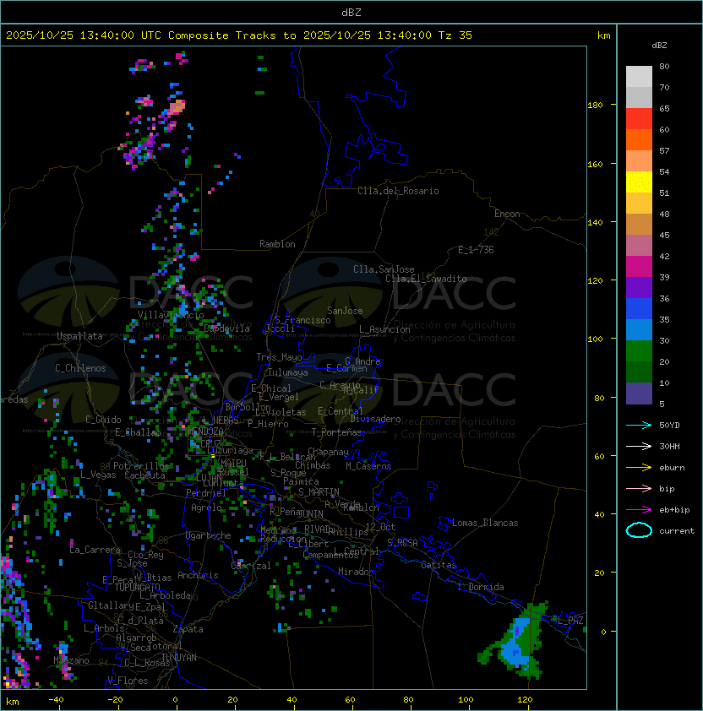Select the 'L_Asuncion' label

pos(384,329)
